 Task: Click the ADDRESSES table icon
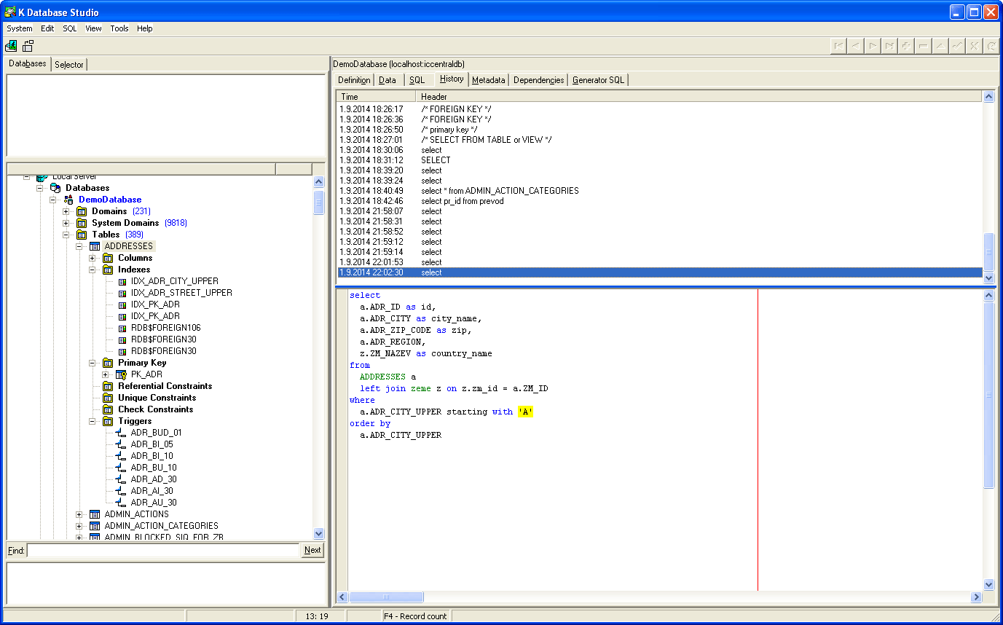94,246
